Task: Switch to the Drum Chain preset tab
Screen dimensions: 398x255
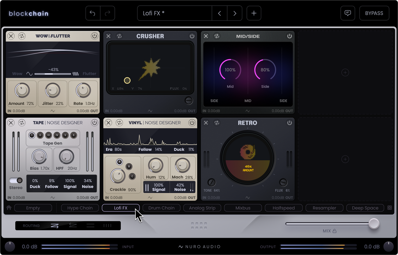Action: [161, 208]
